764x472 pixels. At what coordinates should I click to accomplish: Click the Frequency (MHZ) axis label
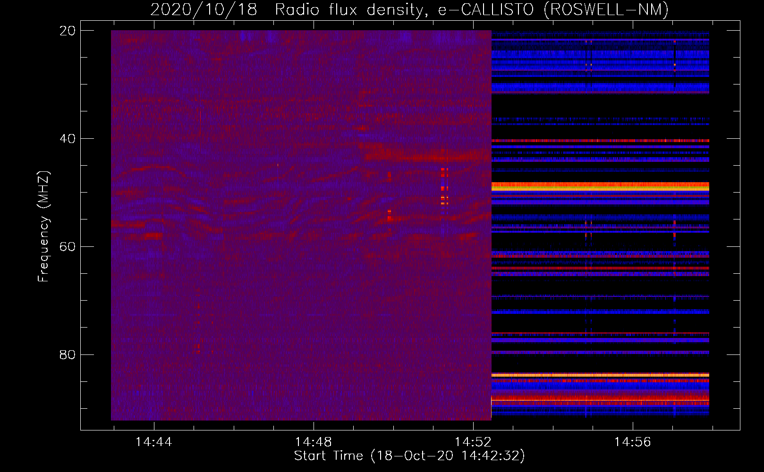43,227
